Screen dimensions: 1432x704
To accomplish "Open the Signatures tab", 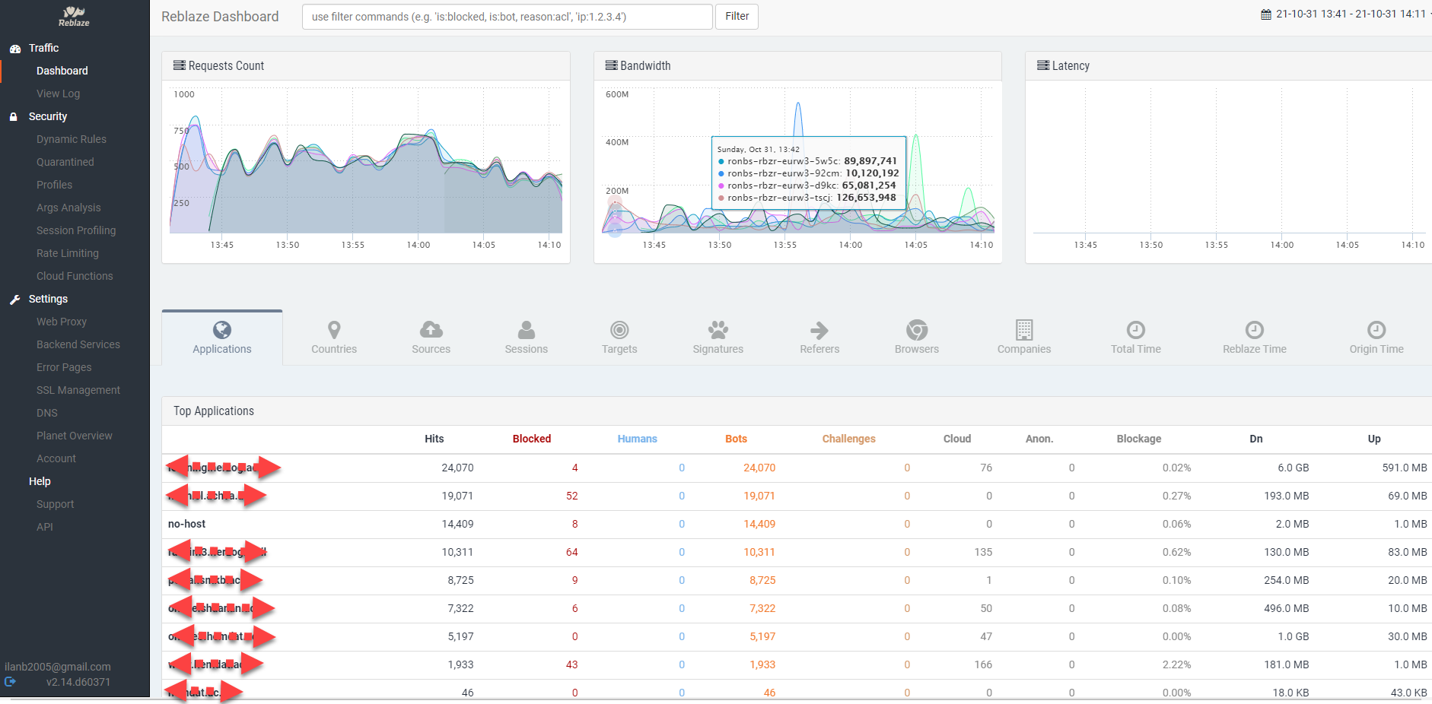I will (718, 338).
